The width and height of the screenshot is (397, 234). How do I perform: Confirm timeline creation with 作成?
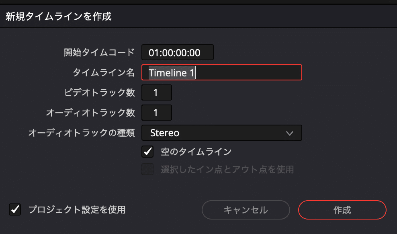[342, 209]
